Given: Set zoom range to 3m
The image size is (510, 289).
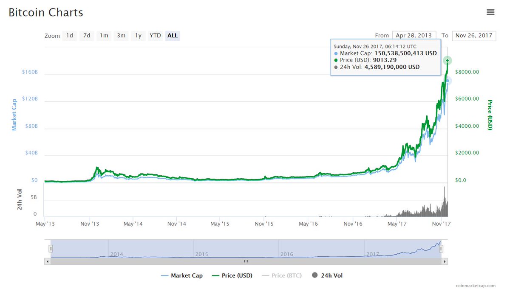Looking at the screenshot, I should coord(121,36).
